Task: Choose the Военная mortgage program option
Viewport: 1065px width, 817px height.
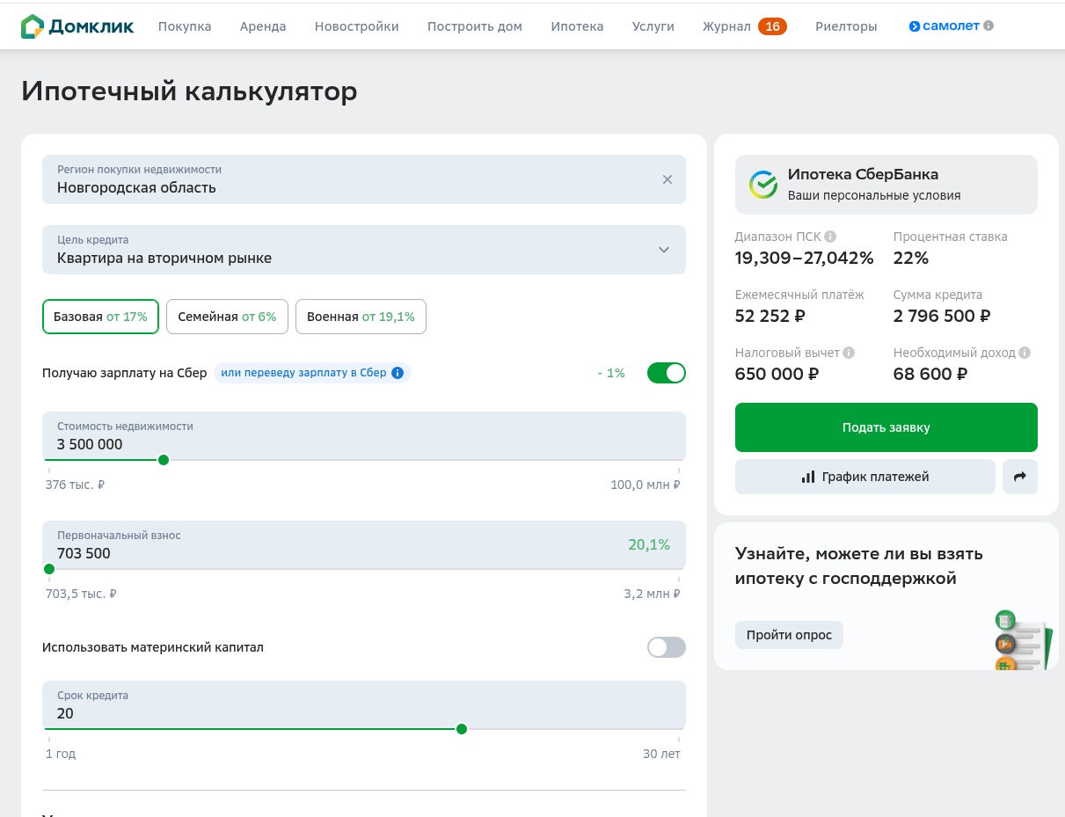Action: pos(361,317)
